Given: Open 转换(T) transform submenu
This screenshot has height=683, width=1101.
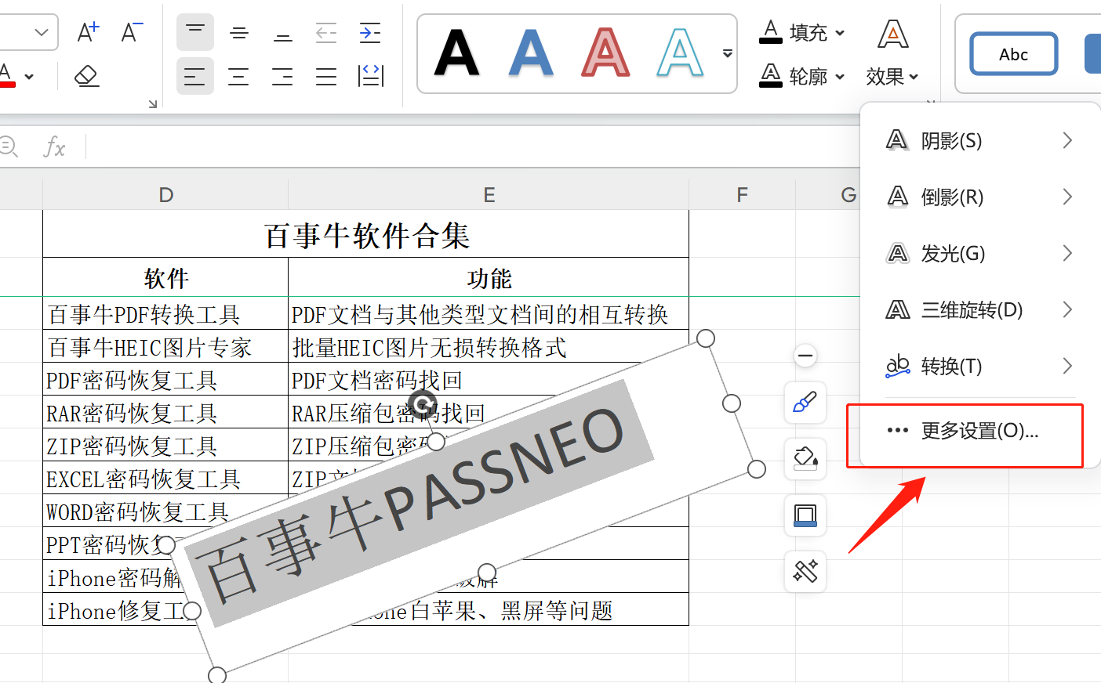Looking at the screenshot, I should pyautogui.click(x=979, y=367).
